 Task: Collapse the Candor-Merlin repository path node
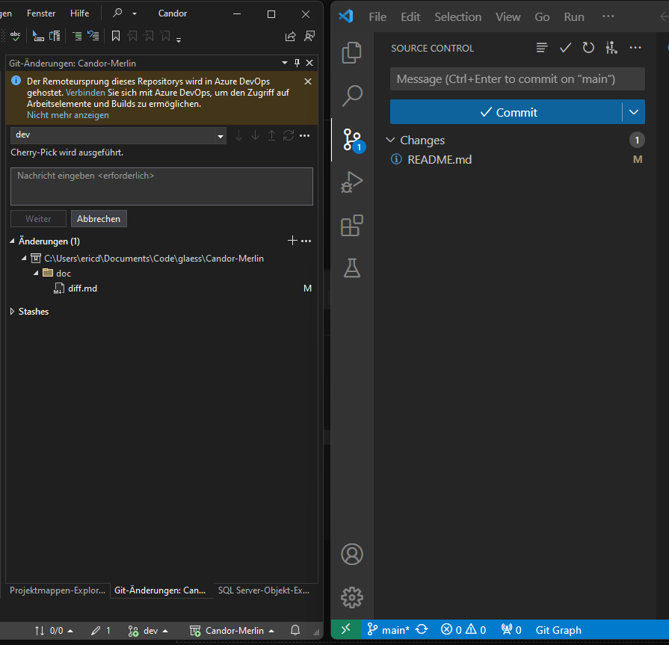(x=24, y=258)
